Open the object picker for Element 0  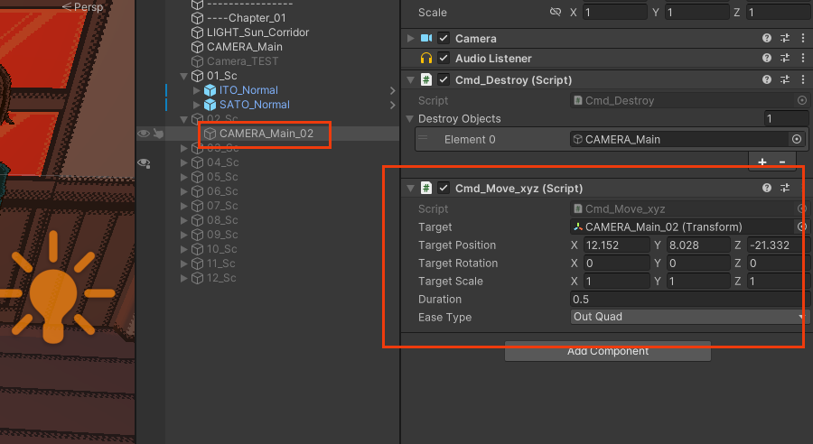click(797, 140)
